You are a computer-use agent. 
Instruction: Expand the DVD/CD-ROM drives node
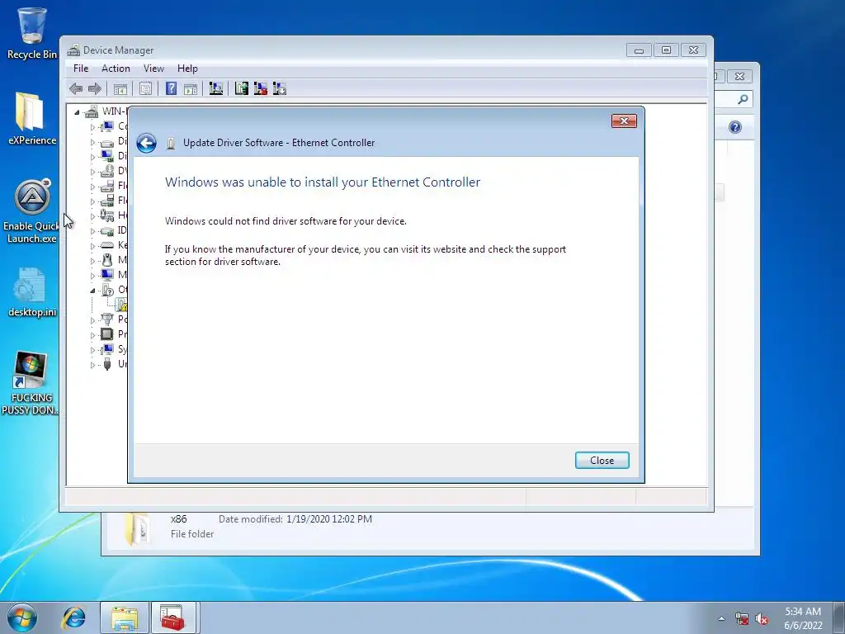(92, 172)
